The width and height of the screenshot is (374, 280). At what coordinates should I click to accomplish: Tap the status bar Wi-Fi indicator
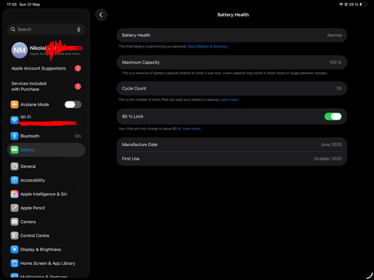[x=341, y=4]
